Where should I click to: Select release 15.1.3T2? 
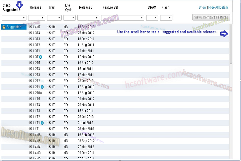34,45
